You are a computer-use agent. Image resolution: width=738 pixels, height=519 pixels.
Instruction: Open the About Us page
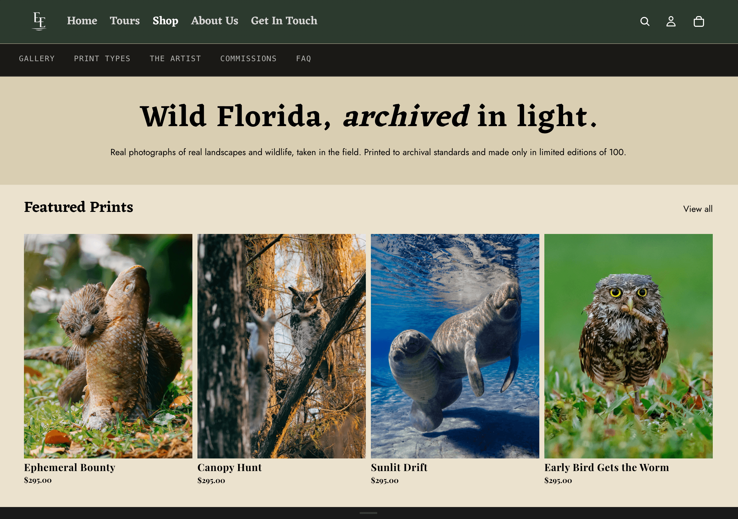click(x=214, y=21)
